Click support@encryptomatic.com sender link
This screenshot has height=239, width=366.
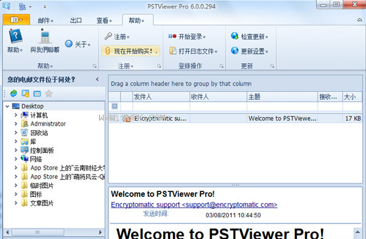pos(194,204)
